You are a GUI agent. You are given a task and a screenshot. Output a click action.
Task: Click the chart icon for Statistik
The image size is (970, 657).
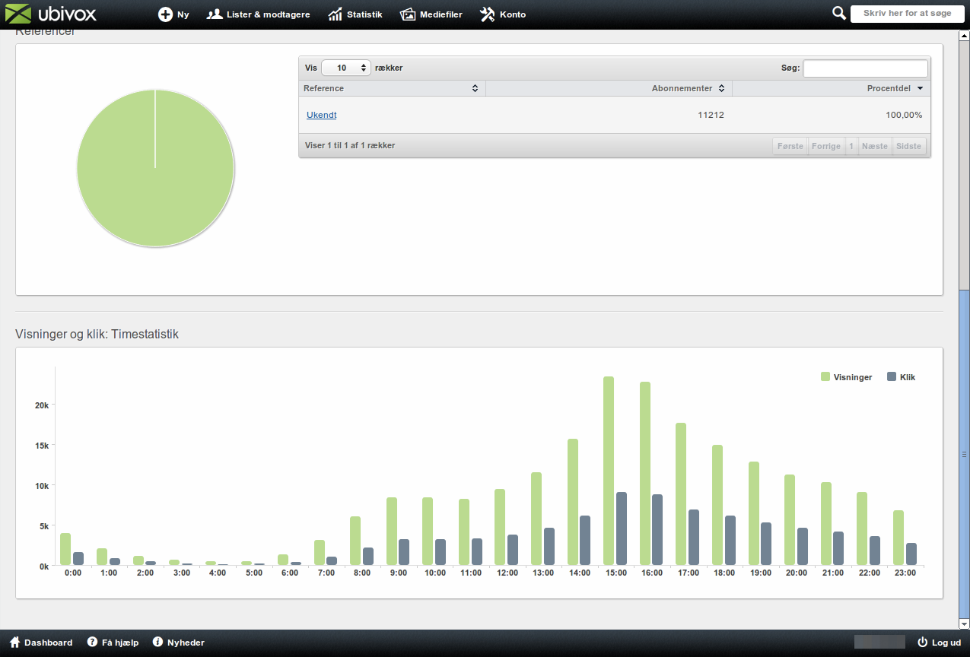(x=335, y=14)
